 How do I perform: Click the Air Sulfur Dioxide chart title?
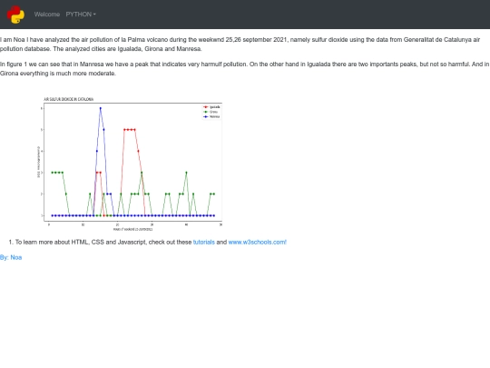coord(68,99)
